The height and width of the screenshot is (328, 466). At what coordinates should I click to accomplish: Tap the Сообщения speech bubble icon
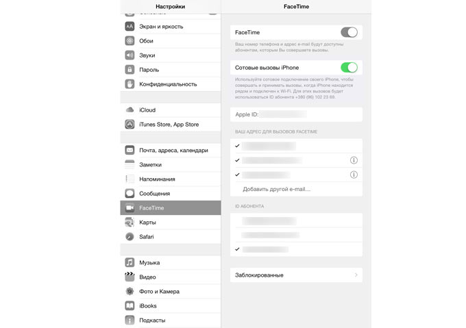pos(130,193)
